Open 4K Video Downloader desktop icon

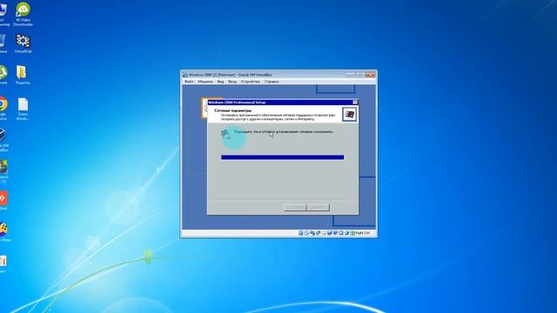point(23,14)
